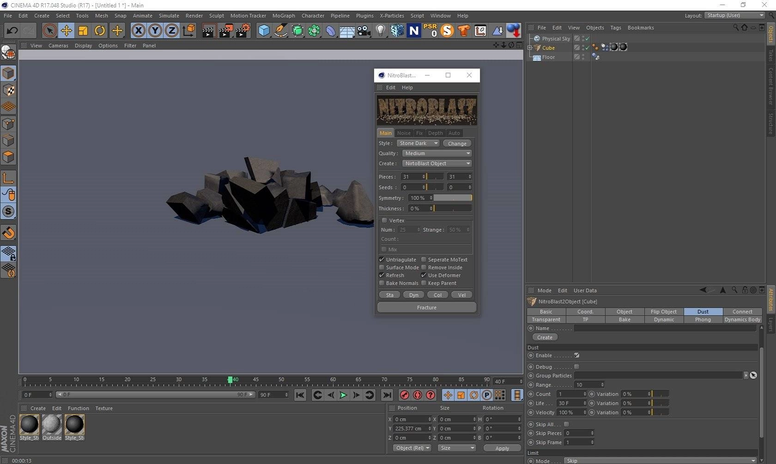Toggle Z axis lock

tap(172, 31)
